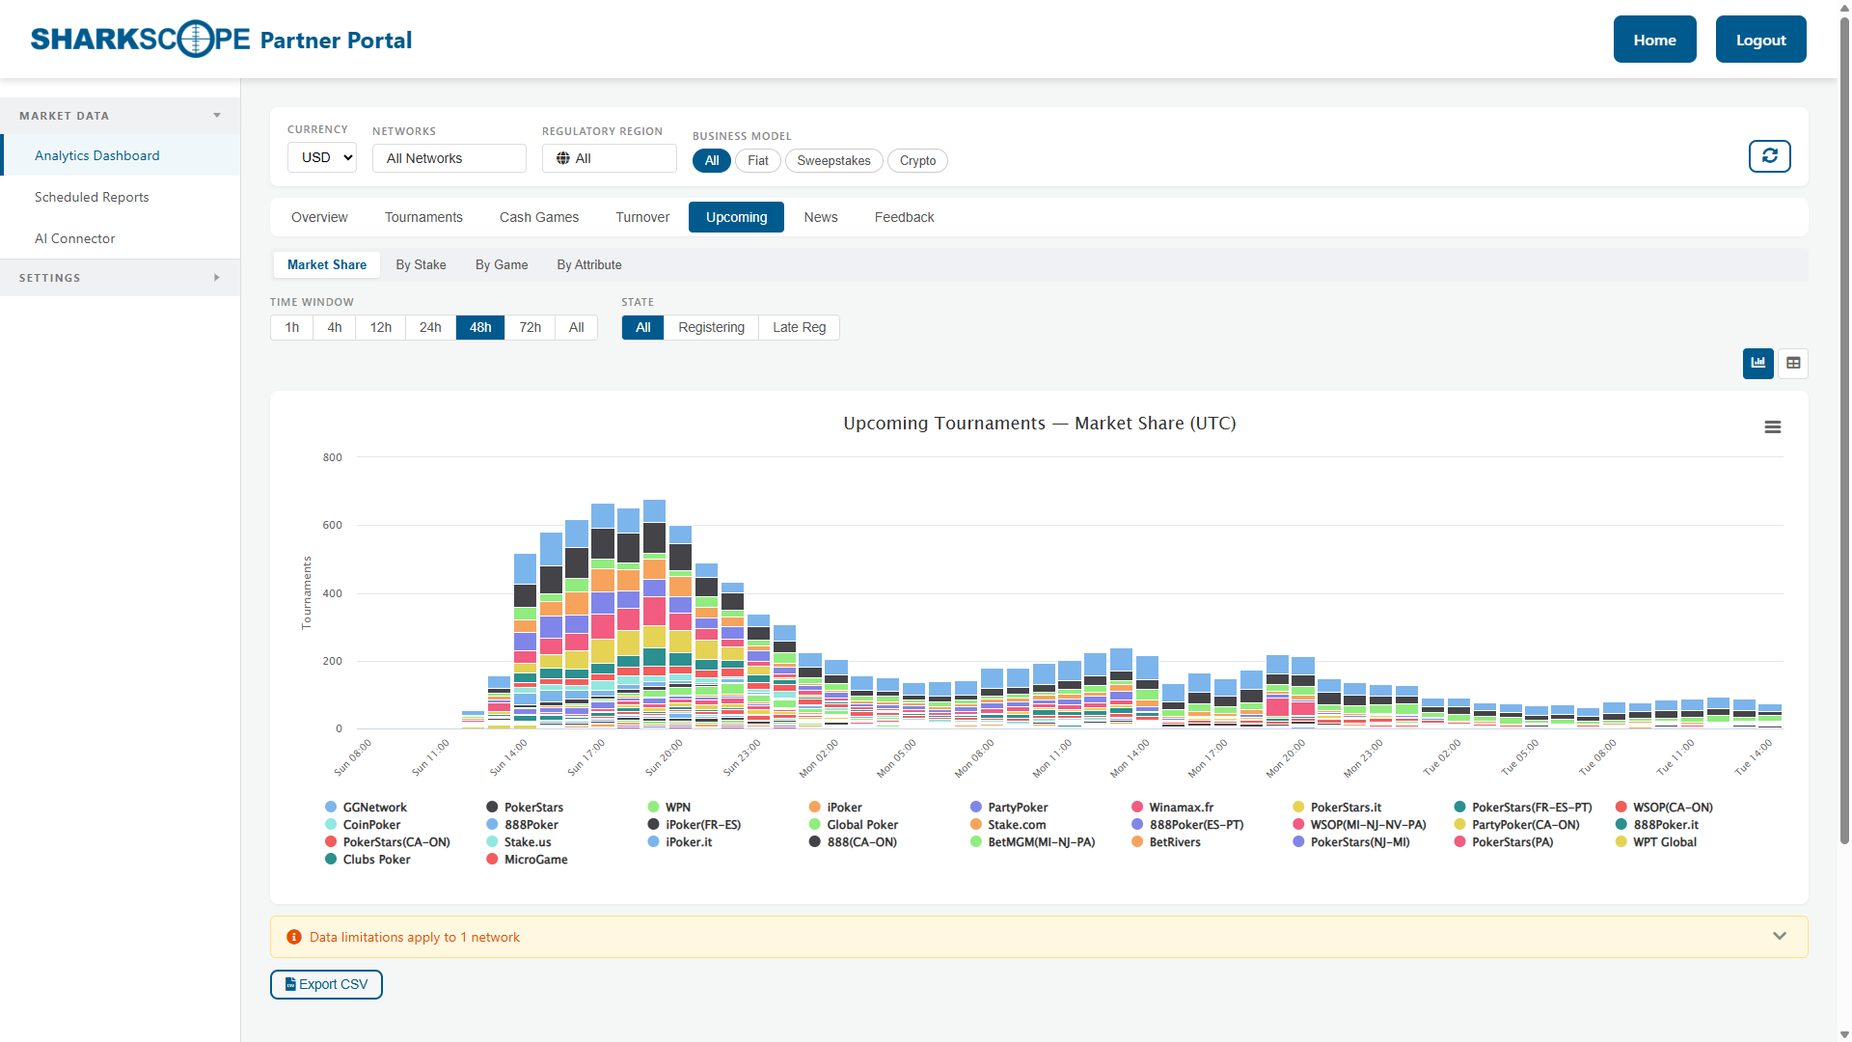1852x1042 pixels.
Task: Select All business model filter
Action: [x=712, y=160]
